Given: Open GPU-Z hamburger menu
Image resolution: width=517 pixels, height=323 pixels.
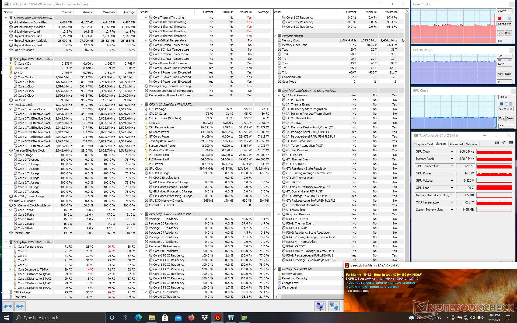Looking at the screenshot, I should tap(511, 143).
